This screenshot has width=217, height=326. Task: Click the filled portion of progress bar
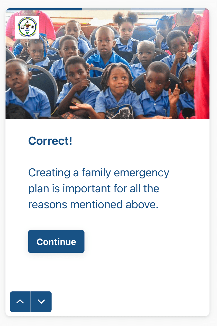[x=44, y=9]
